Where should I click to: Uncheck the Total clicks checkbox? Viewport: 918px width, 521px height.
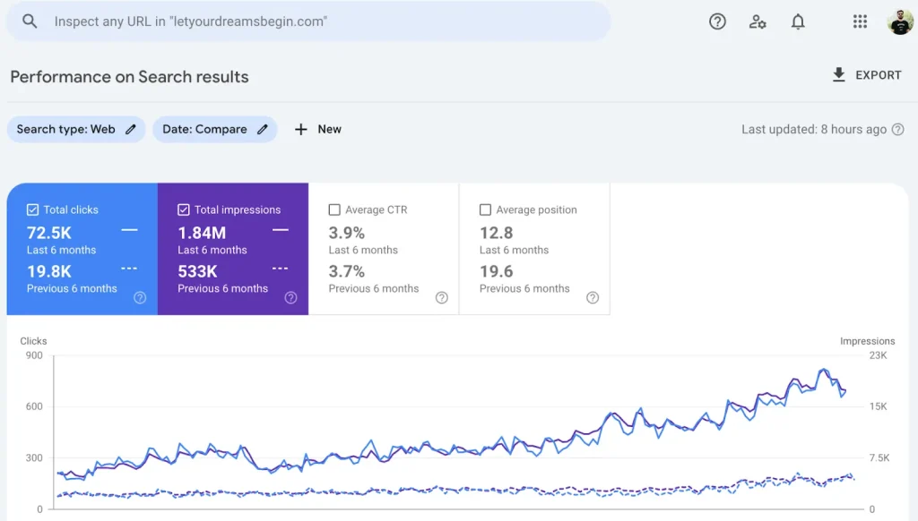tap(33, 209)
